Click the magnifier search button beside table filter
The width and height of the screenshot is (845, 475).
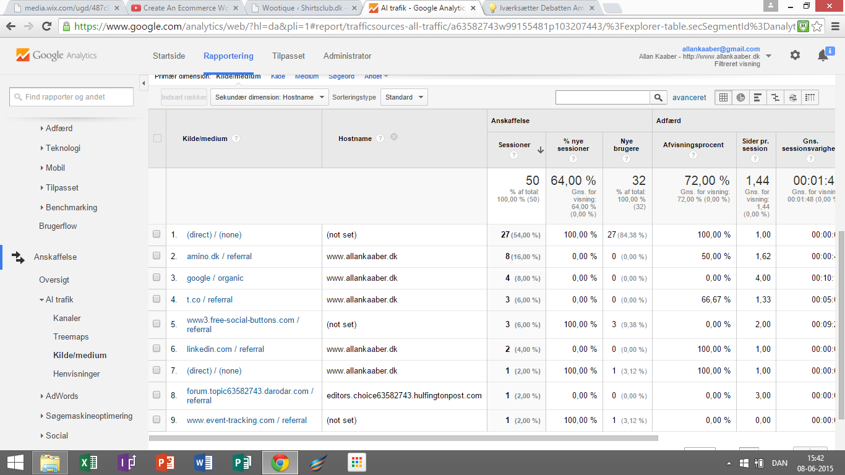click(659, 98)
